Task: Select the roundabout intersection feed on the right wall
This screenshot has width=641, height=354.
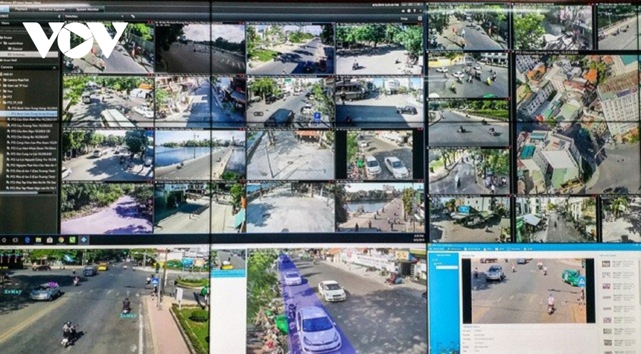Action: [x=469, y=75]
